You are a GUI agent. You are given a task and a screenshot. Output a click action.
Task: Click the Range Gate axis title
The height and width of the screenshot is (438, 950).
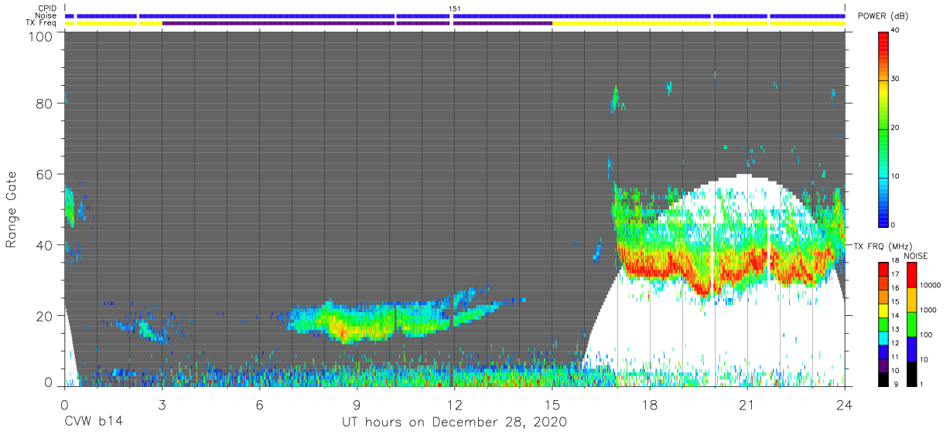tap(12, 210)
